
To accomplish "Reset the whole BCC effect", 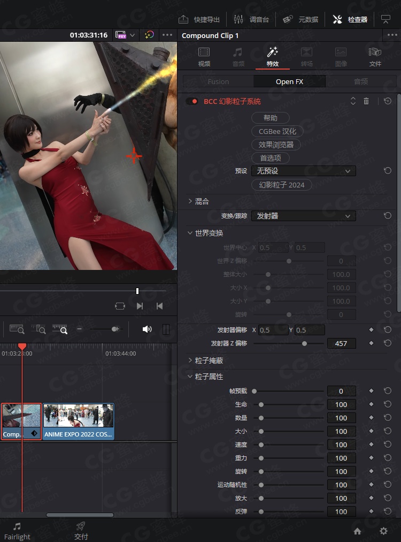I will click(x=388, y=101).
